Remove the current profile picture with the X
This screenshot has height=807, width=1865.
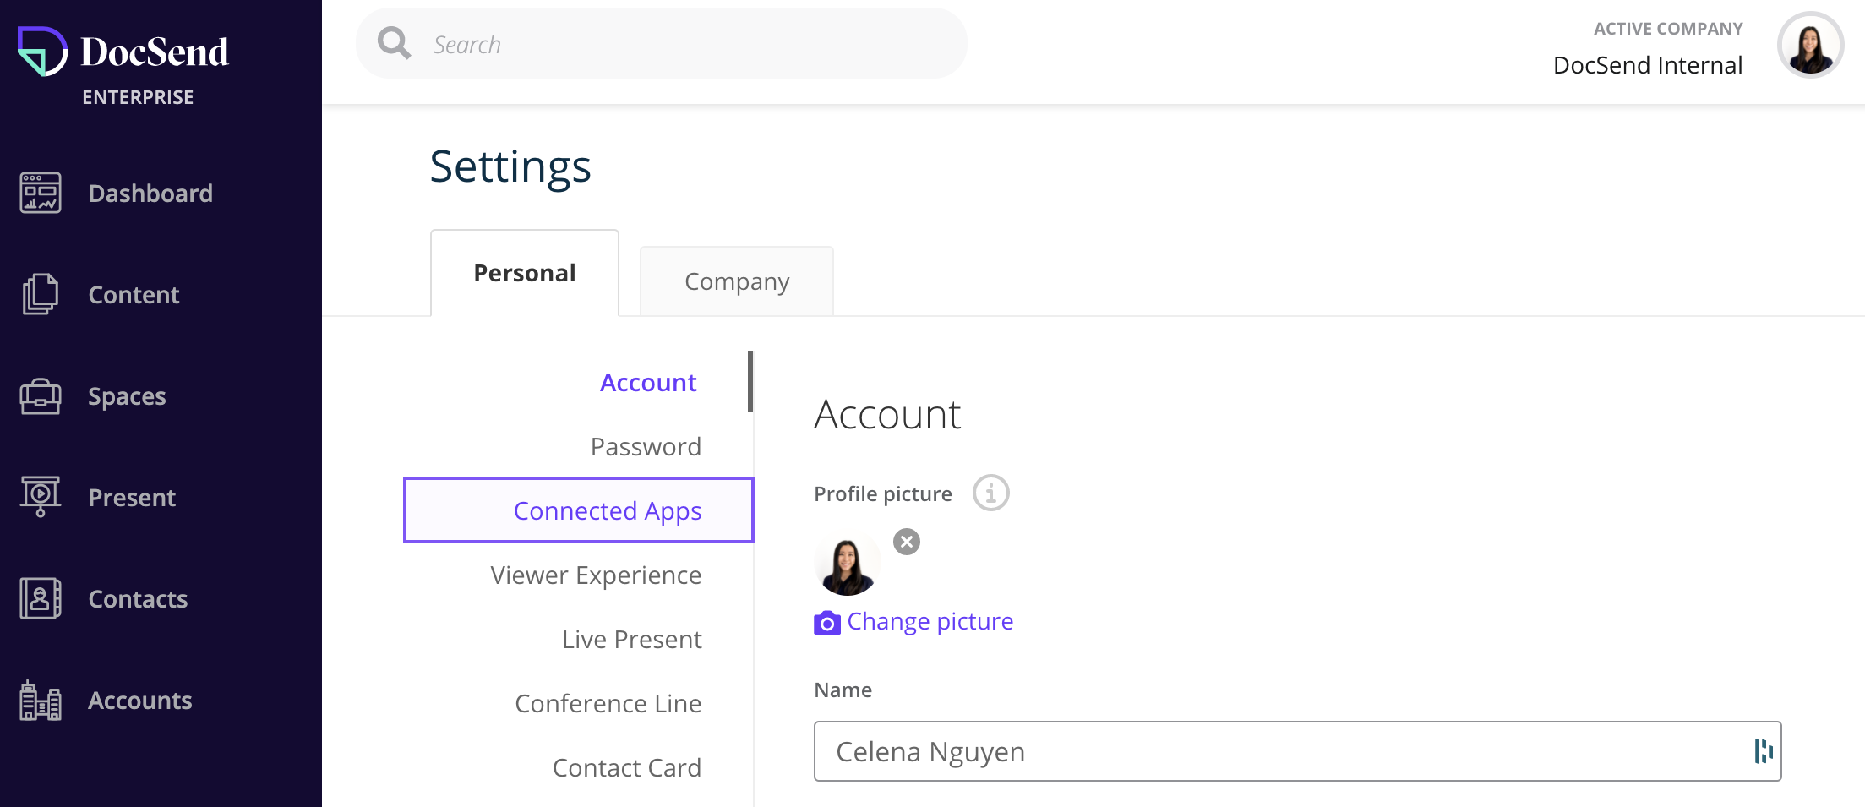tap(906, 542)
